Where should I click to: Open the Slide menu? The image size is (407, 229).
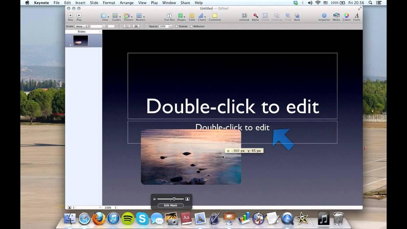point(94,3)
